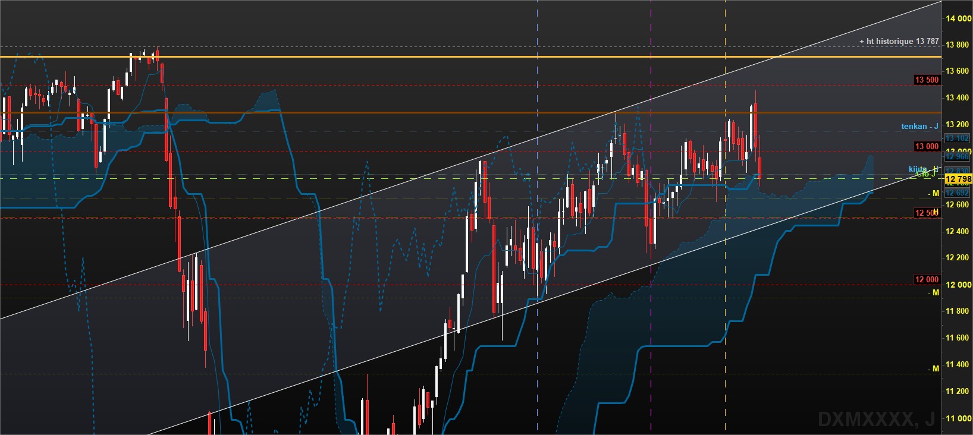
Task: Click the yellow 12 000 price axis label
Action: tap(958, 285)
